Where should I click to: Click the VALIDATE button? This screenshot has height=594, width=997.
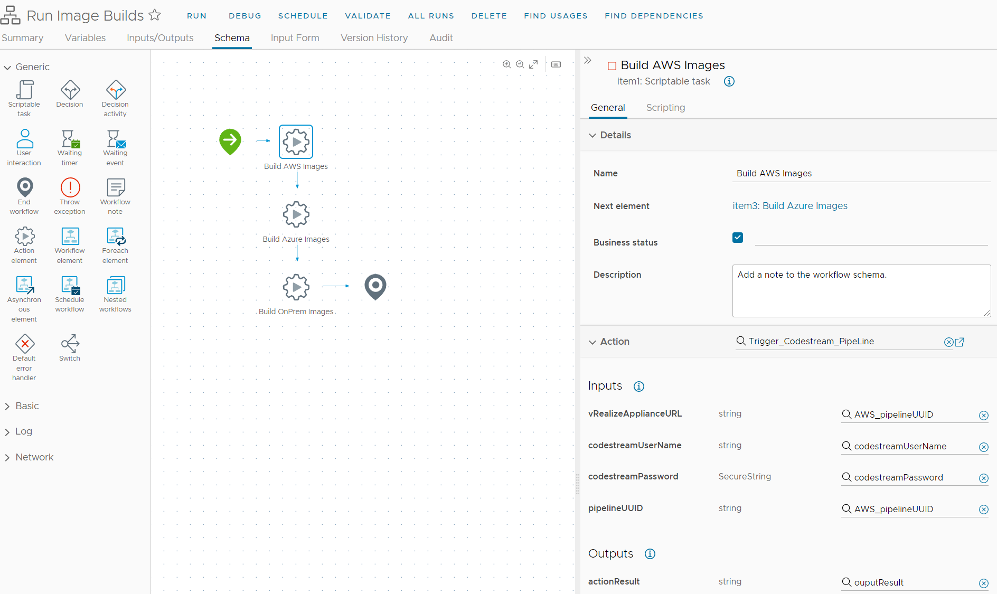point(368,16)
